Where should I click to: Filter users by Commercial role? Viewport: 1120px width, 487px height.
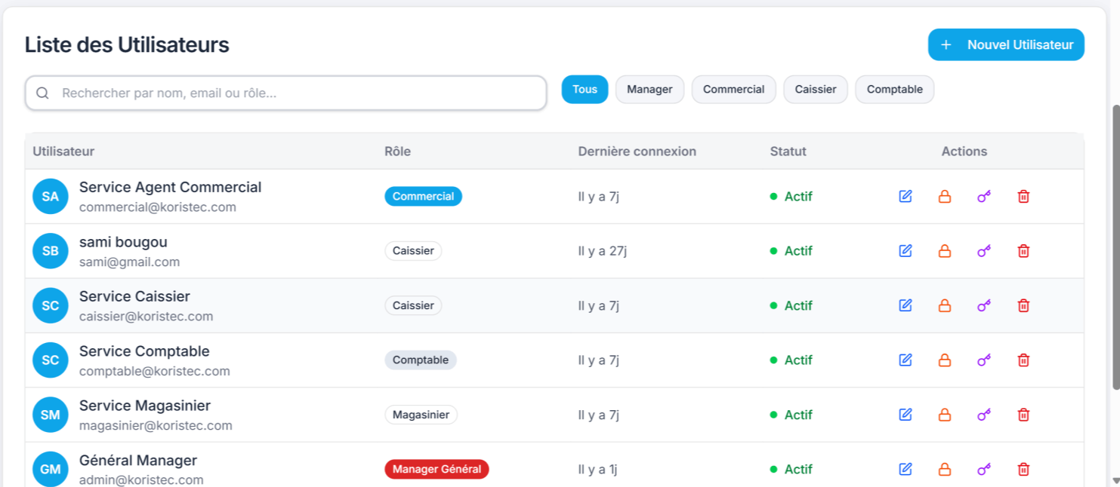point(733,90)
